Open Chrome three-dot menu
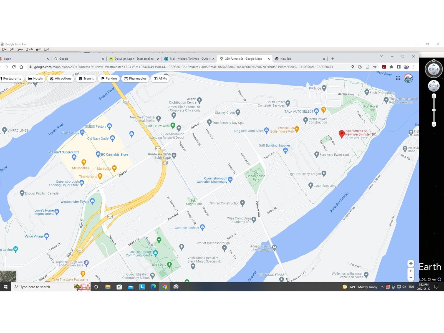The height and width of the screenshot is (333, 444). [414, 67]
